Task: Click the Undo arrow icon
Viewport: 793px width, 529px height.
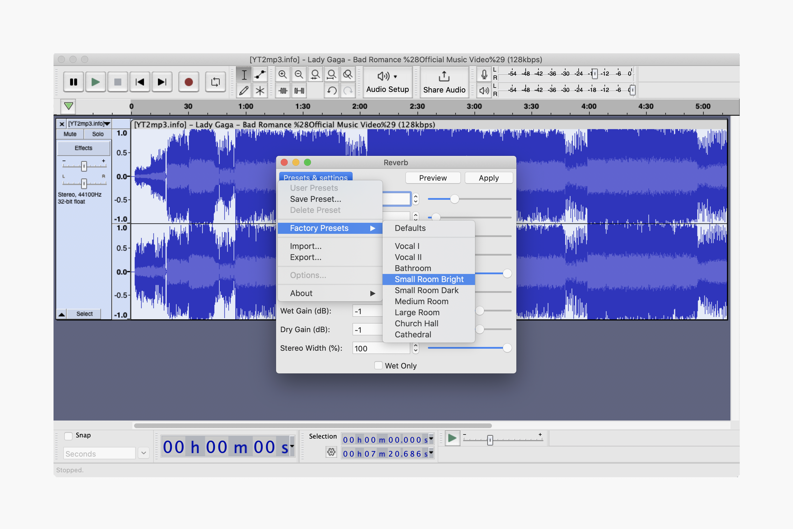Action: 331,90
